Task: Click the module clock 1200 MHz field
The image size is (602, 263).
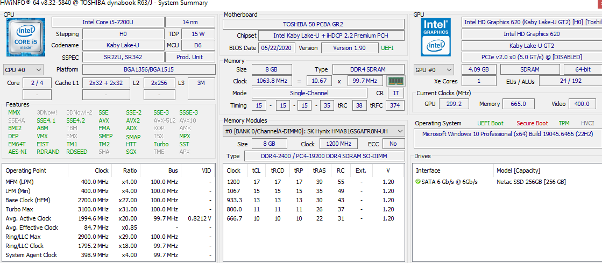Action: (x=338, y=144)
